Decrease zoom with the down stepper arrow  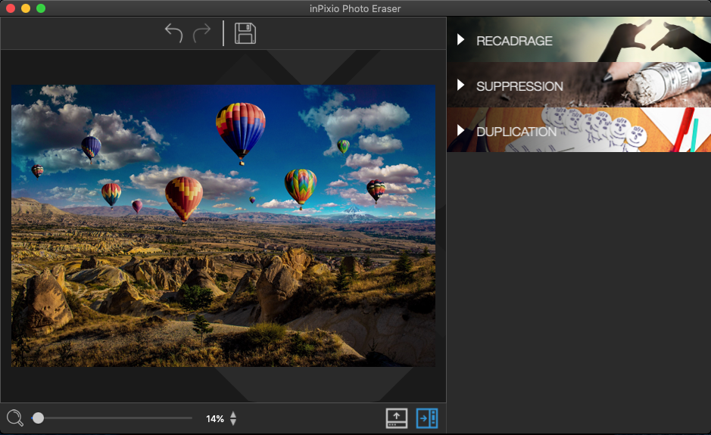(x=233, y=422)
